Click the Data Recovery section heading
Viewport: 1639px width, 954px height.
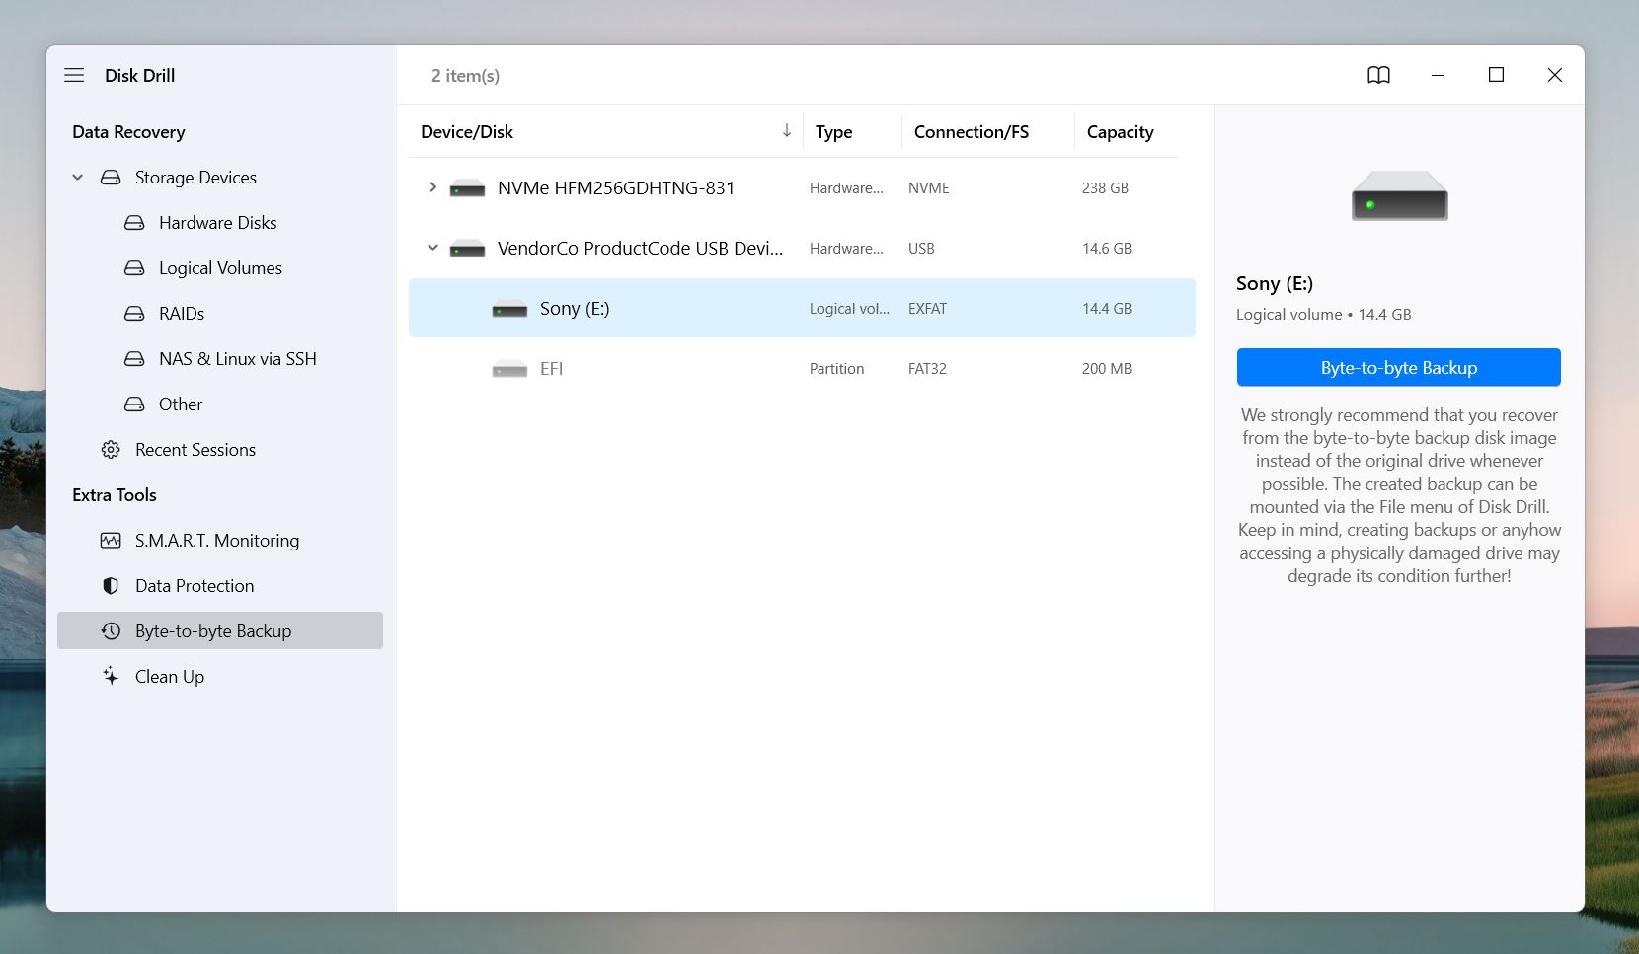(128, 132)
